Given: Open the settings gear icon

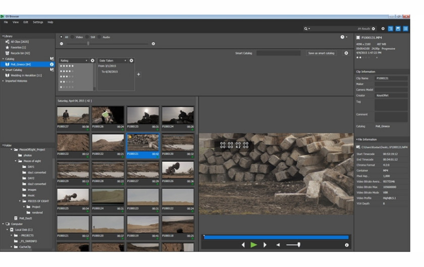Looking at the screenshot, I should (383, 29).
